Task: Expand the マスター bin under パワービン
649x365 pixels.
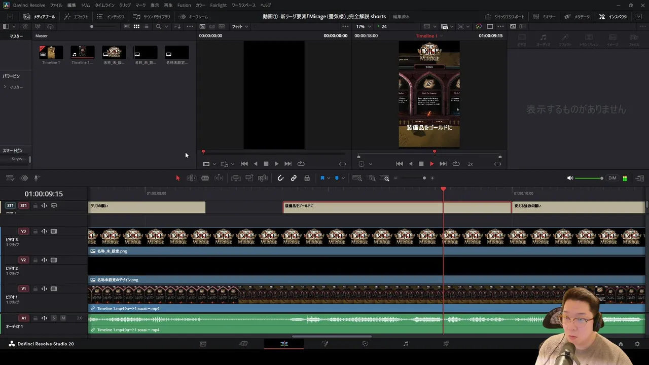Action: pyautogui.click(x=5, y=87)
